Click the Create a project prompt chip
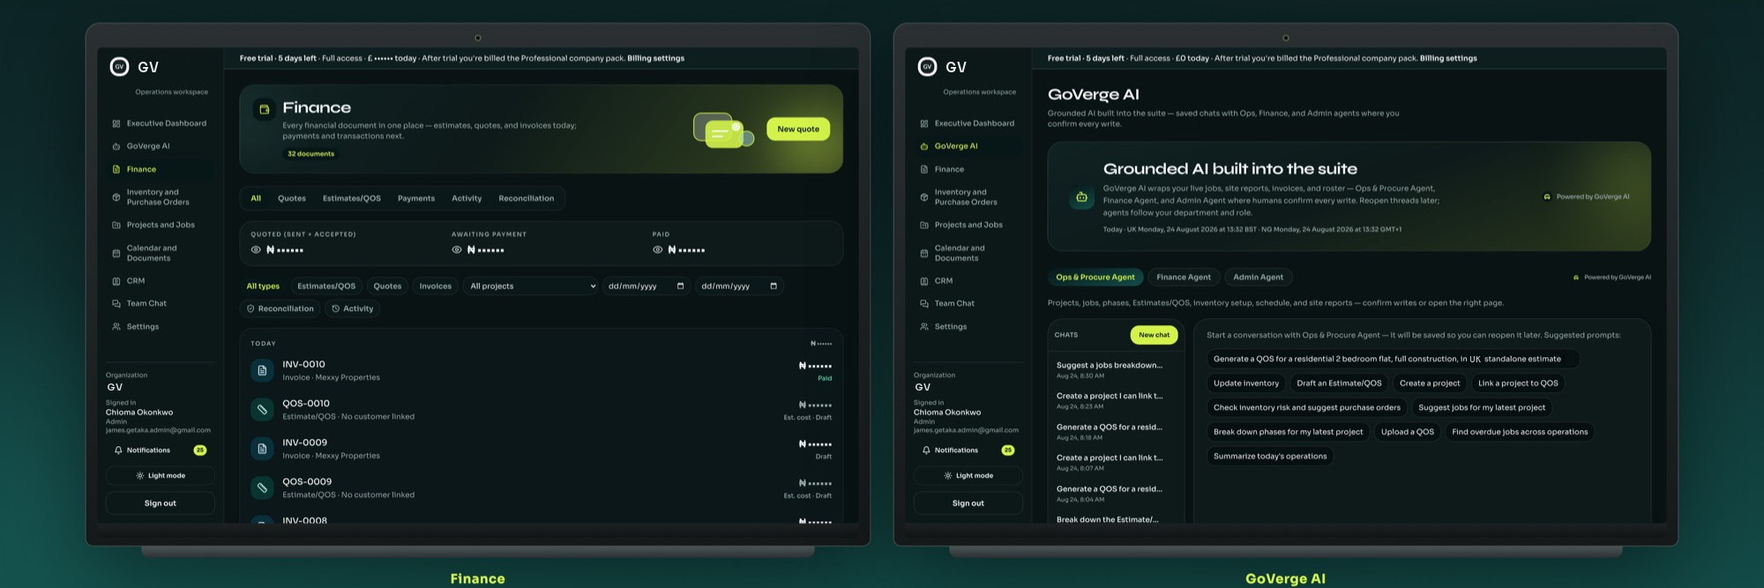The width and height of the screenshot is (1764, 588). pos(1430,383)
